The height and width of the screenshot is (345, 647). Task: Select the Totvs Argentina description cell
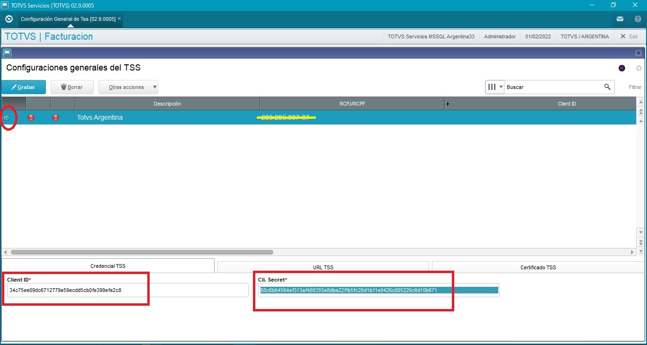pyautogui.click(x=167, y=117)
